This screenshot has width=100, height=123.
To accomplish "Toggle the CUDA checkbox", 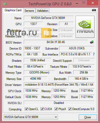I will (x=42, y=109).
